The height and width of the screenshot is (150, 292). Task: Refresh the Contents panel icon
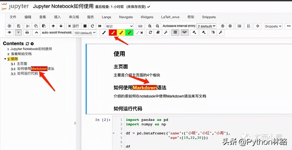pos(27,44)
